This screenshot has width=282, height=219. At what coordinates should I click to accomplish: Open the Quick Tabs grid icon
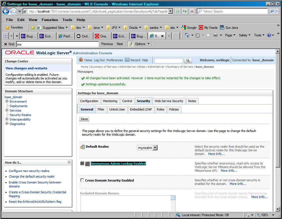point(5,36)
